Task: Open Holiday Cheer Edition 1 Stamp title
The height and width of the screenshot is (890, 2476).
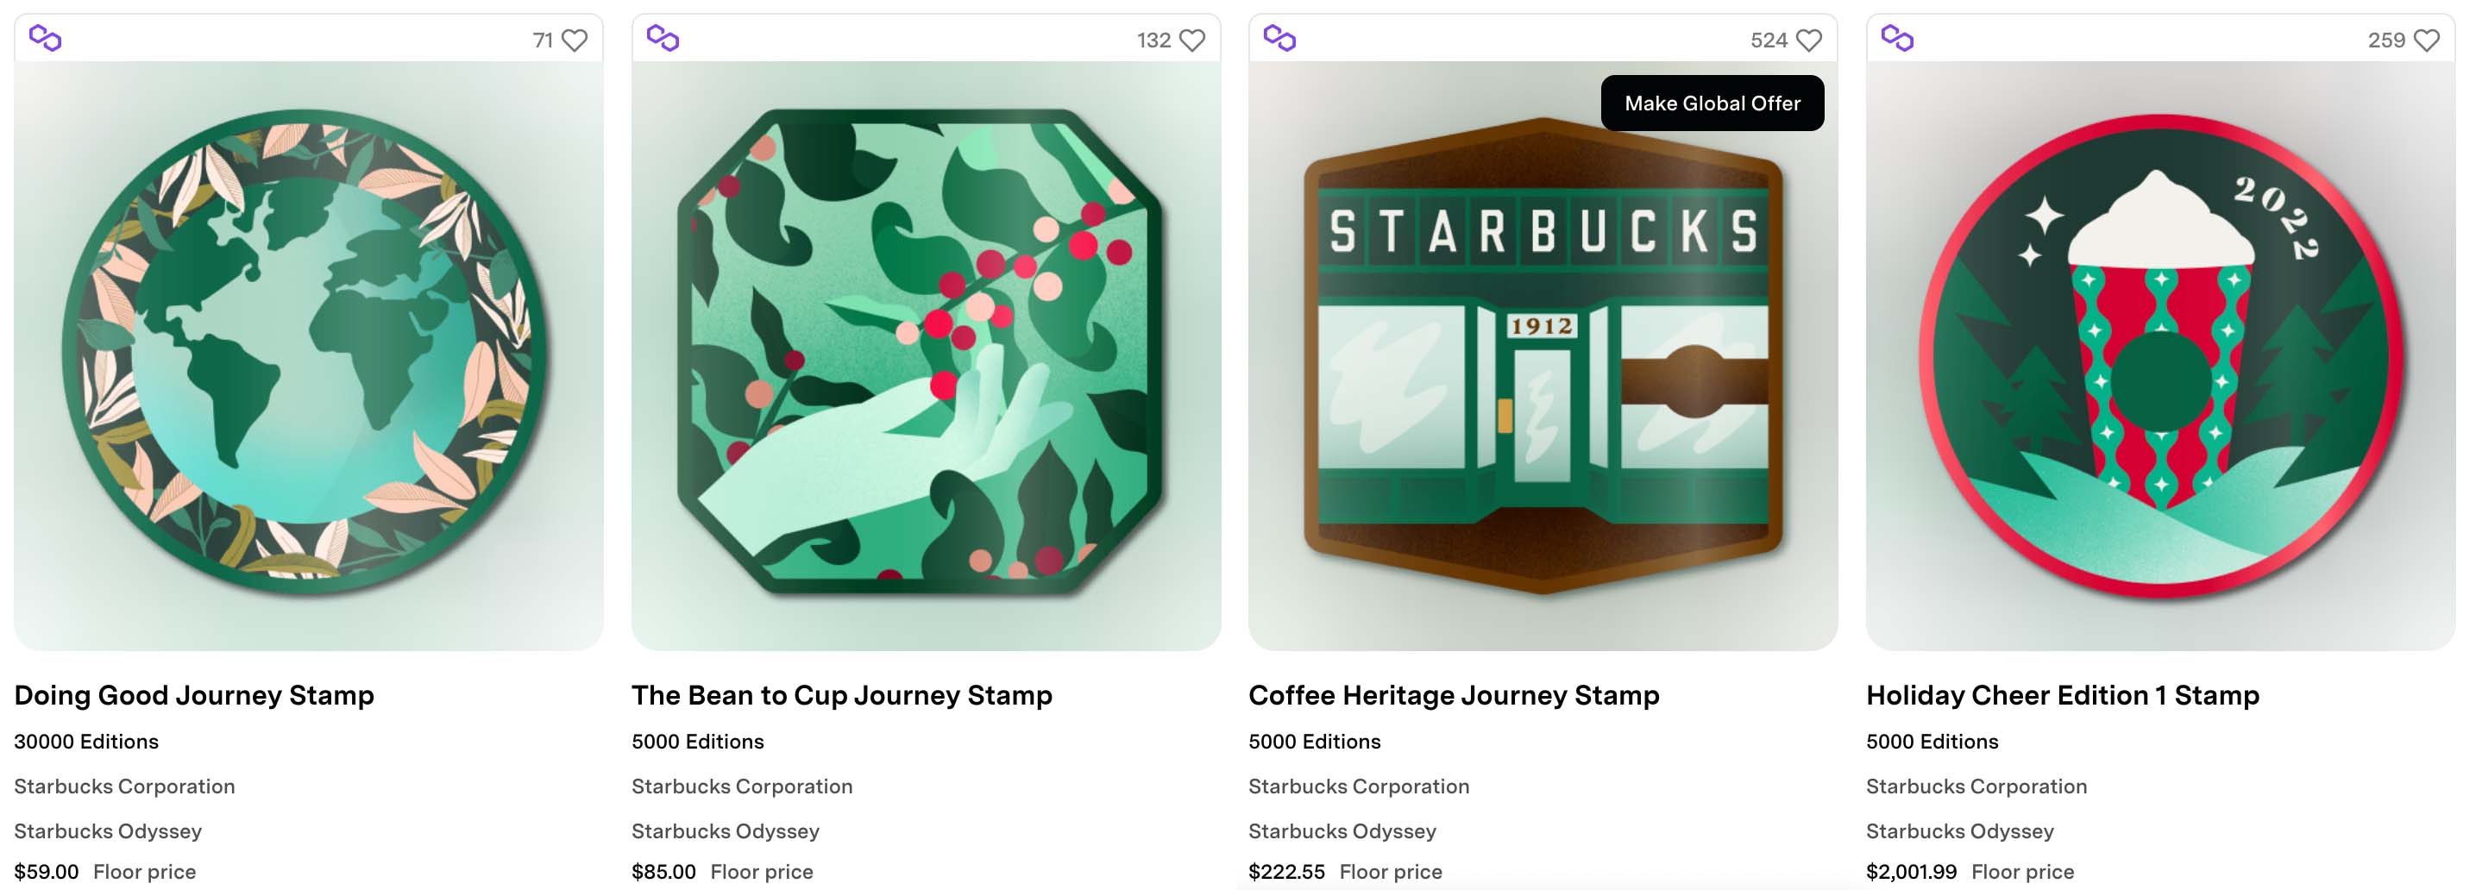Action: point(2063,695)
